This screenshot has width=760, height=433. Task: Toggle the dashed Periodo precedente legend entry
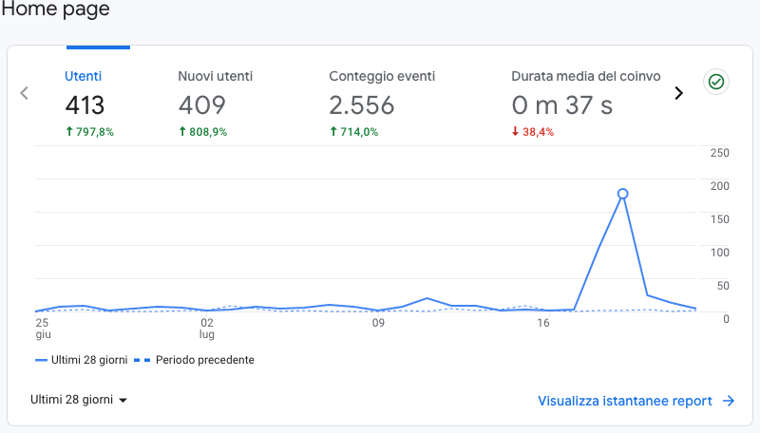coord(194,360)
